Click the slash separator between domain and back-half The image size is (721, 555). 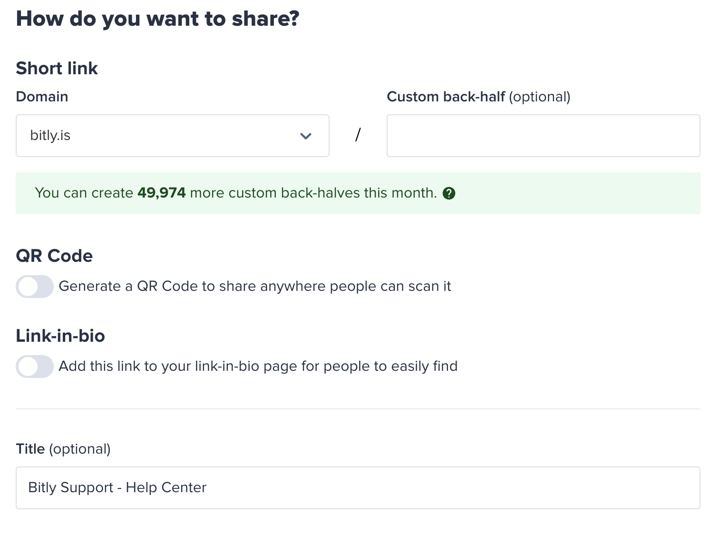coord(358,135)
